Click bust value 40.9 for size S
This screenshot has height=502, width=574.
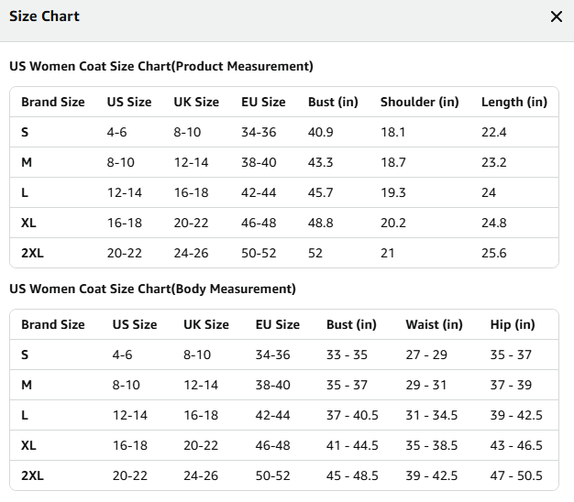pos(320,132)
